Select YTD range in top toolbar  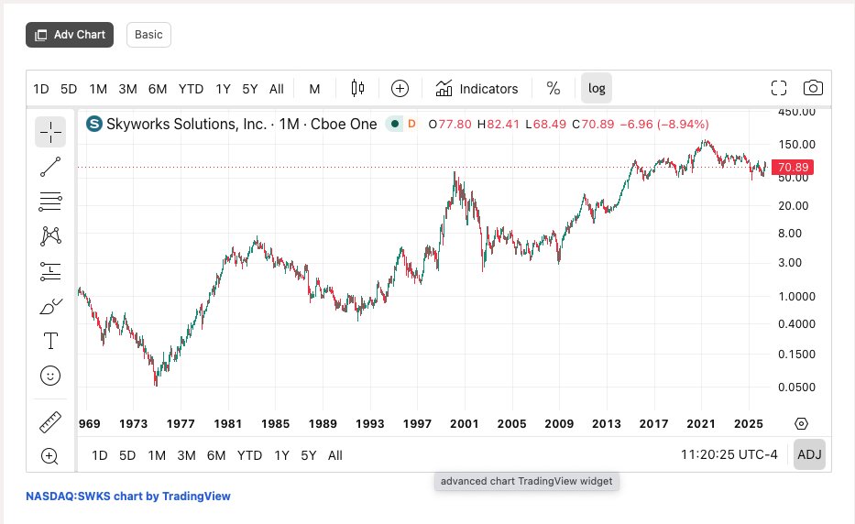[x=191, y=89]
